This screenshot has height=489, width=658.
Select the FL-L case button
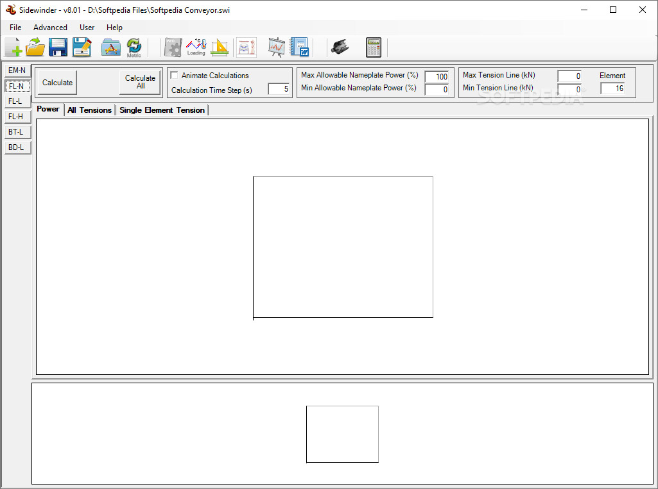point(17,101)
